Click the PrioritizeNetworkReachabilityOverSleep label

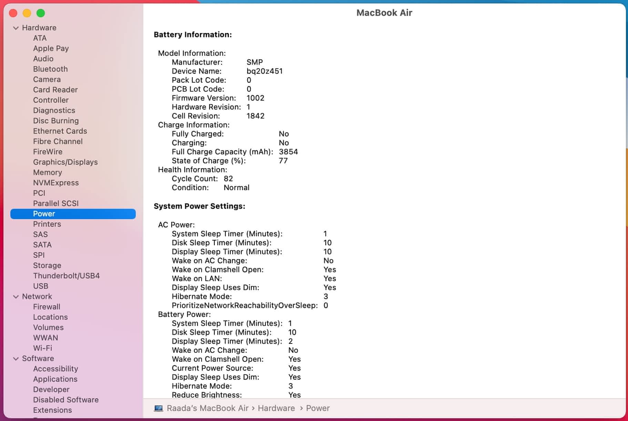coord(245,305)
